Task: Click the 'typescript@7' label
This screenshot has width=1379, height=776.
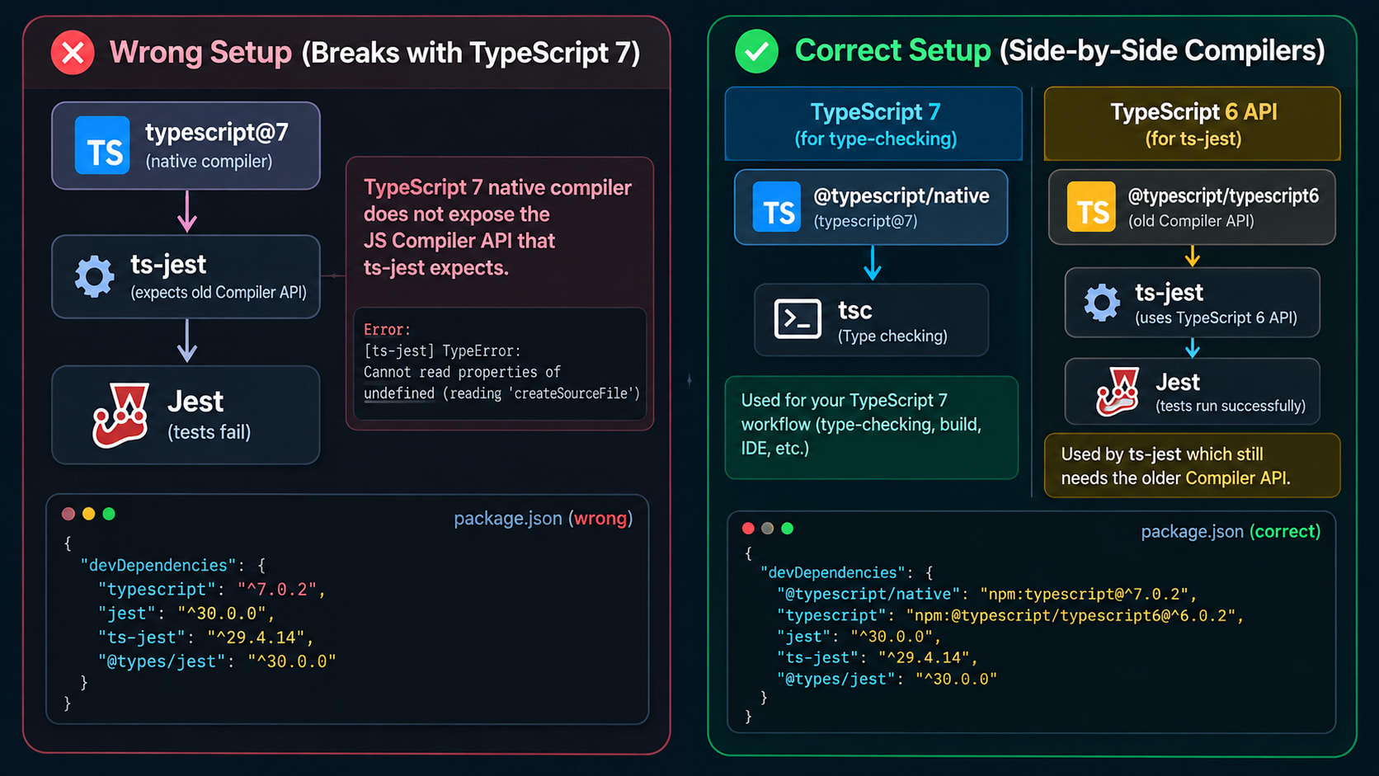Action: (x=217, y=132)
